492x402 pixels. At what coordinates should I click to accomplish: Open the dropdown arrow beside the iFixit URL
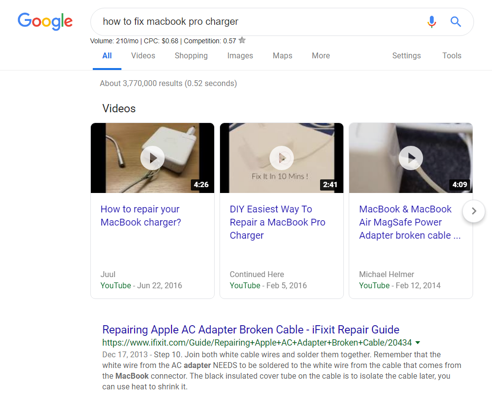click(x=418, y=343)
